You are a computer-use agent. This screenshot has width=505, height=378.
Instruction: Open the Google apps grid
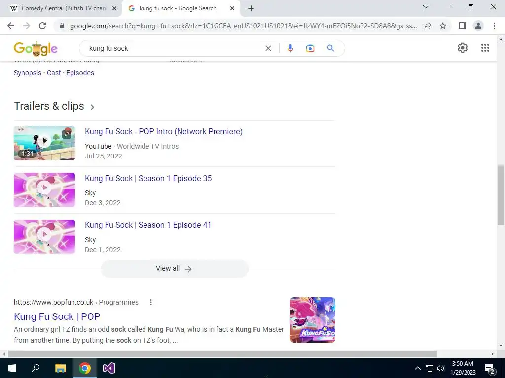(485, 48)
